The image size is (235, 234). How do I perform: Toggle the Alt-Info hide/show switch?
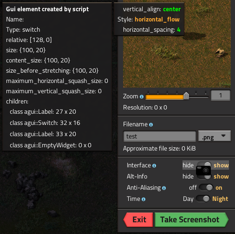pyautogui.click(x=204, y=177)
